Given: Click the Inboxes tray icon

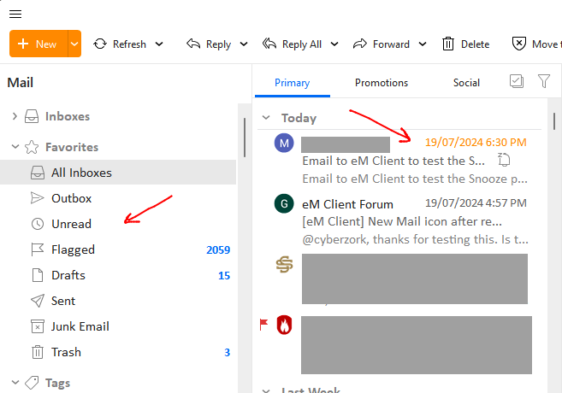Looking at the screenshot, I should [x=32, y=116].
